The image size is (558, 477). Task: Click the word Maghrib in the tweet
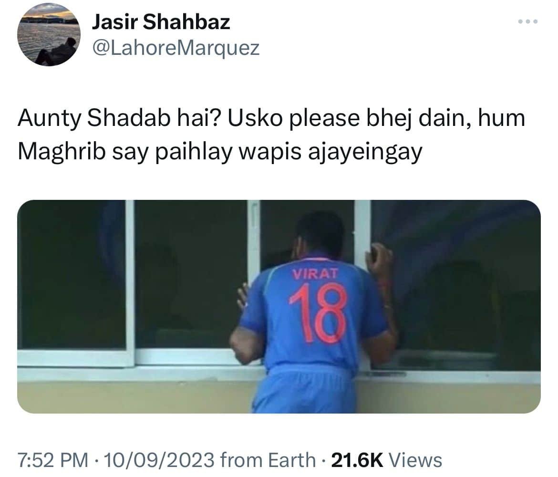pyautogui.click(x=62, y=151)
